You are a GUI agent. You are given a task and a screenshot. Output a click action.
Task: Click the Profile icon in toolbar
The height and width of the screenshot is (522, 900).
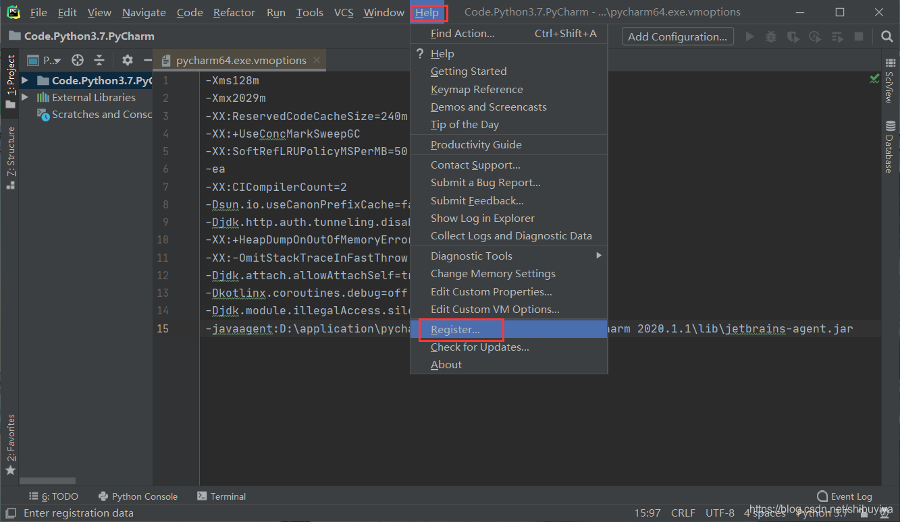815,36
